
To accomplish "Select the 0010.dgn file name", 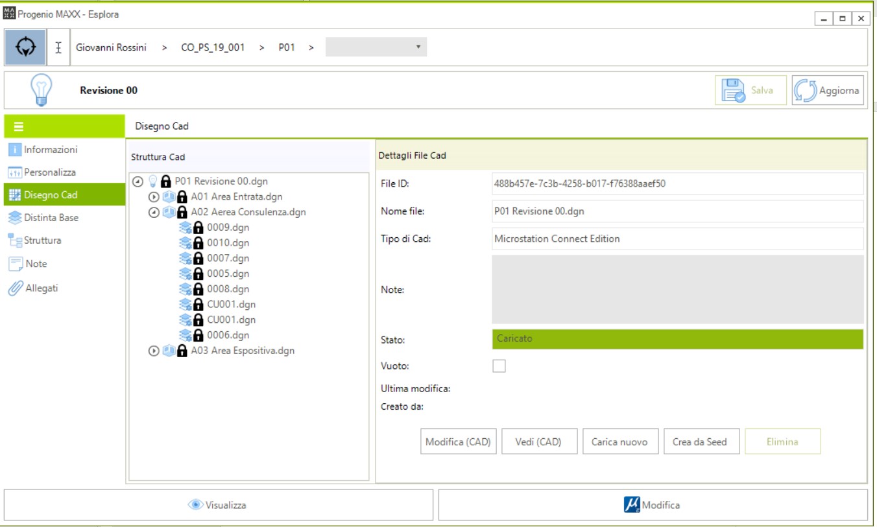I will click(x=228, y=242).
